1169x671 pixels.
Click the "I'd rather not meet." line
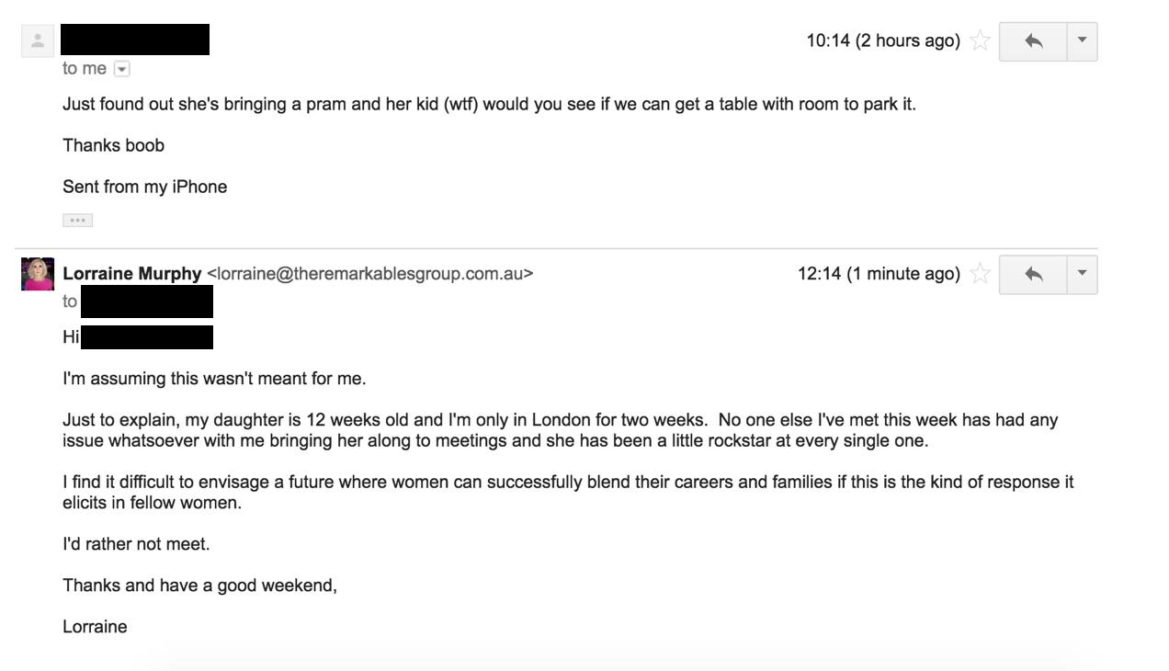pyautogui.click(x=136, y=544)
